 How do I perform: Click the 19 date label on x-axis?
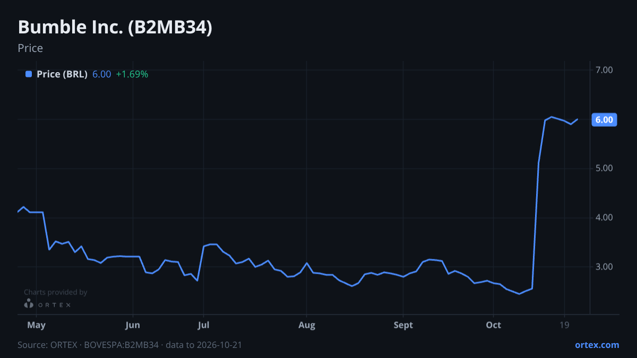tap(564, 325)
